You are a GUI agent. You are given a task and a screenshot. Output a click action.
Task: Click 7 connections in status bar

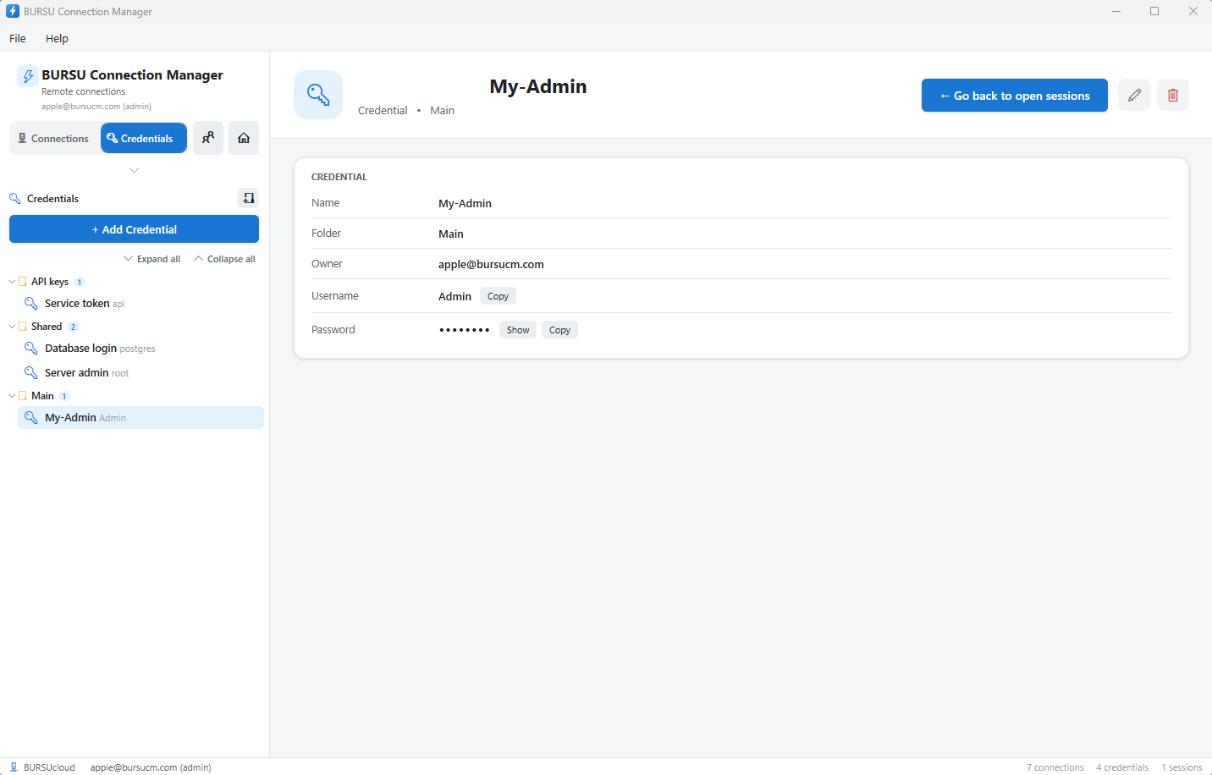1055,767
